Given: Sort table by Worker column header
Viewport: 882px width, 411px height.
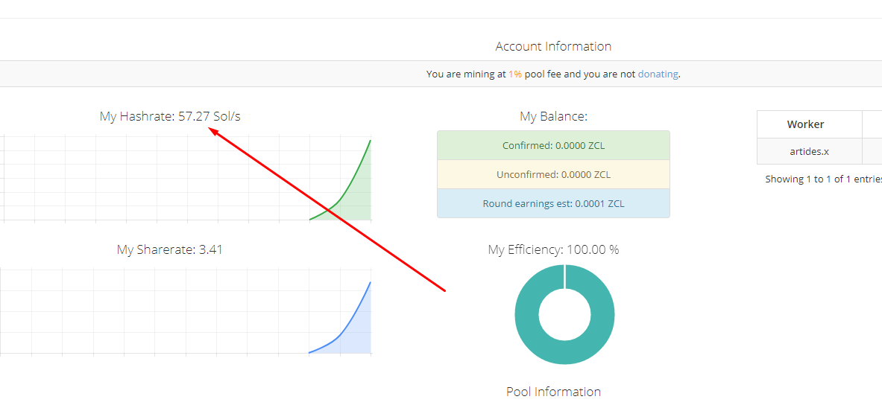Looking at the screenshot, I should click(x=805, y=124).
